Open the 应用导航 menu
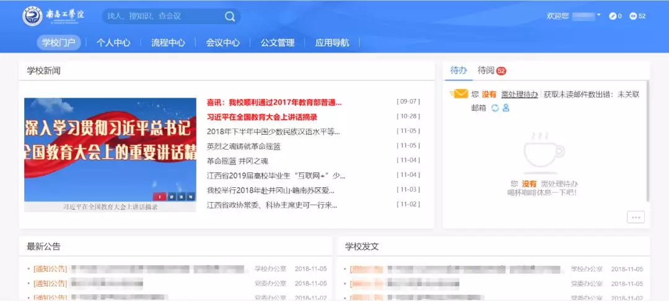 332,43
